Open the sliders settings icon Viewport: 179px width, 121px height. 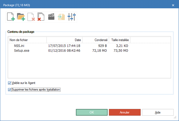point(72,17)
